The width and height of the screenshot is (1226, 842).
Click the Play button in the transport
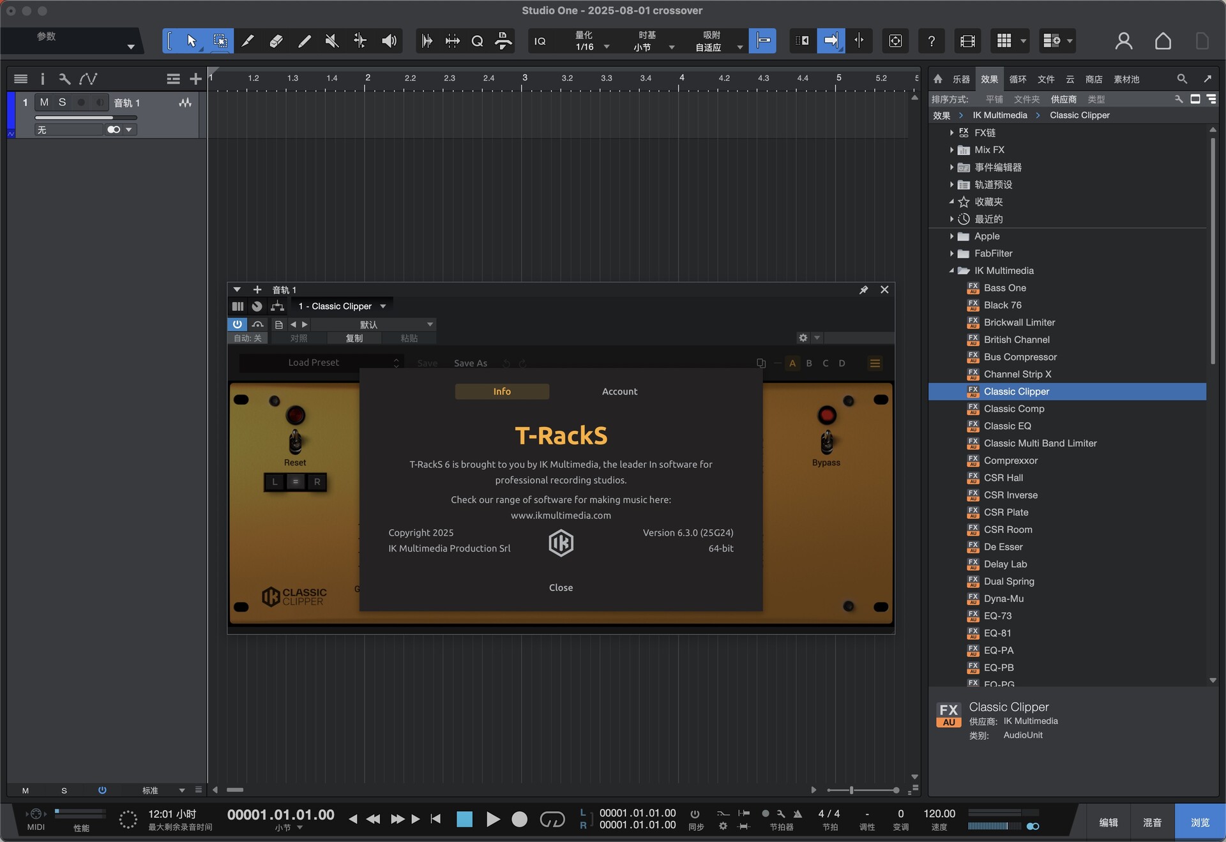492,819
